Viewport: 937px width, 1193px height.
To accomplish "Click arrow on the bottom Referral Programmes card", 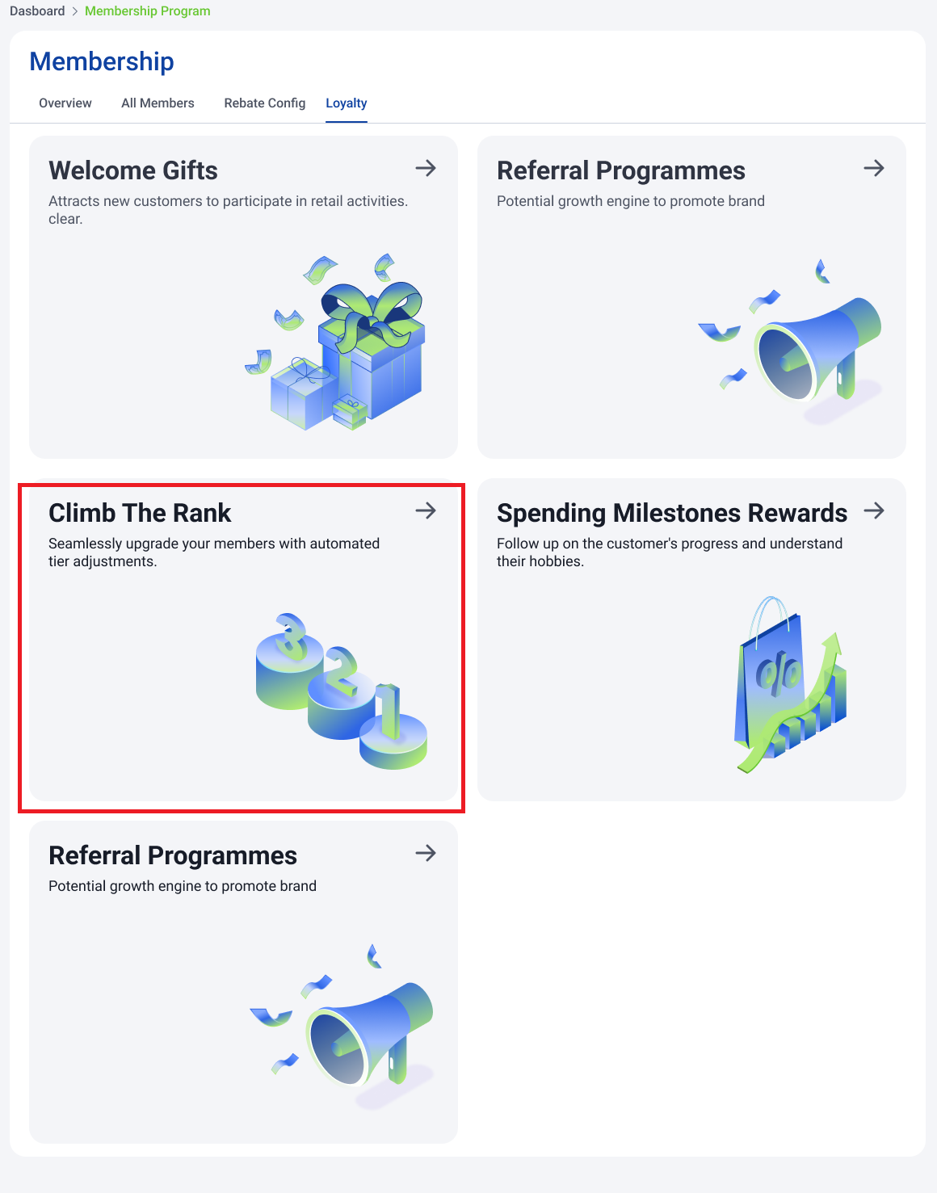I will click(x=426, y=853).
